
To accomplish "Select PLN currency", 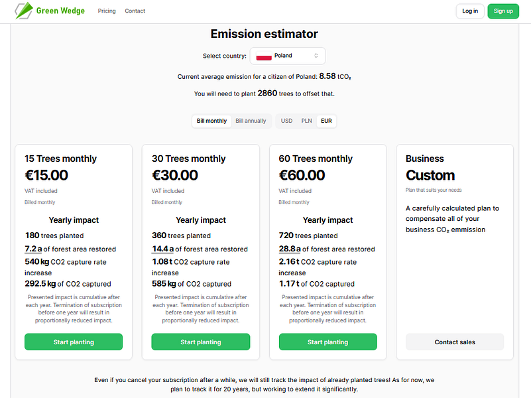I will [x=306, y=121].
